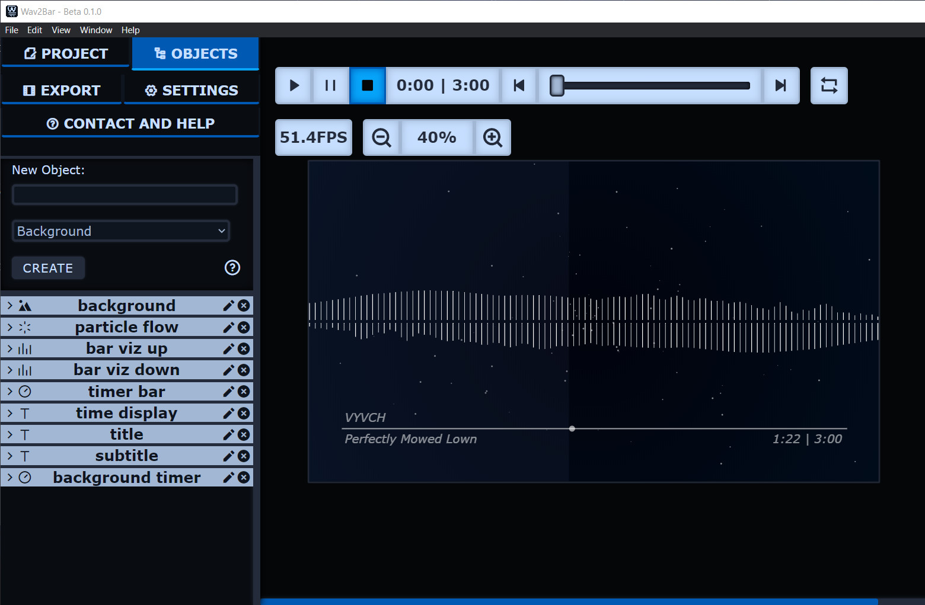Stop the audio playback
The width and height of the screenshot is (925, 605).
tap(368, 85)
